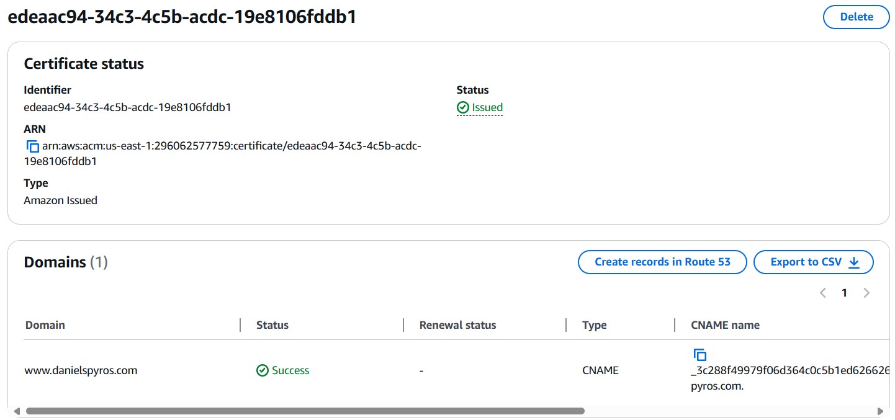Select page 1 in domains pagination
The height and width of the screenshot is (420, 895).
point(844,293)
